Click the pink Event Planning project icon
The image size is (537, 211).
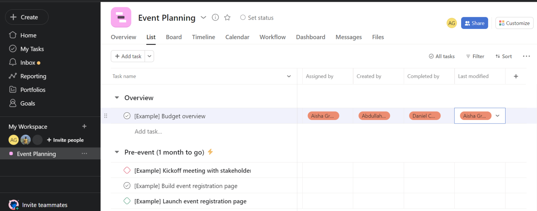121,17
